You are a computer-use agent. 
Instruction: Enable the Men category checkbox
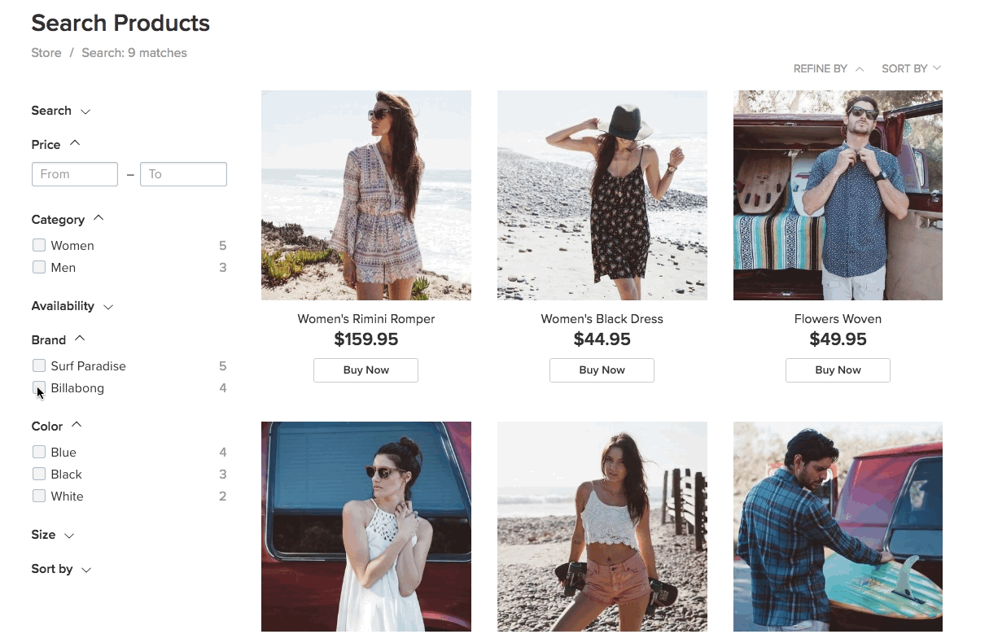(x=38, y=267)
